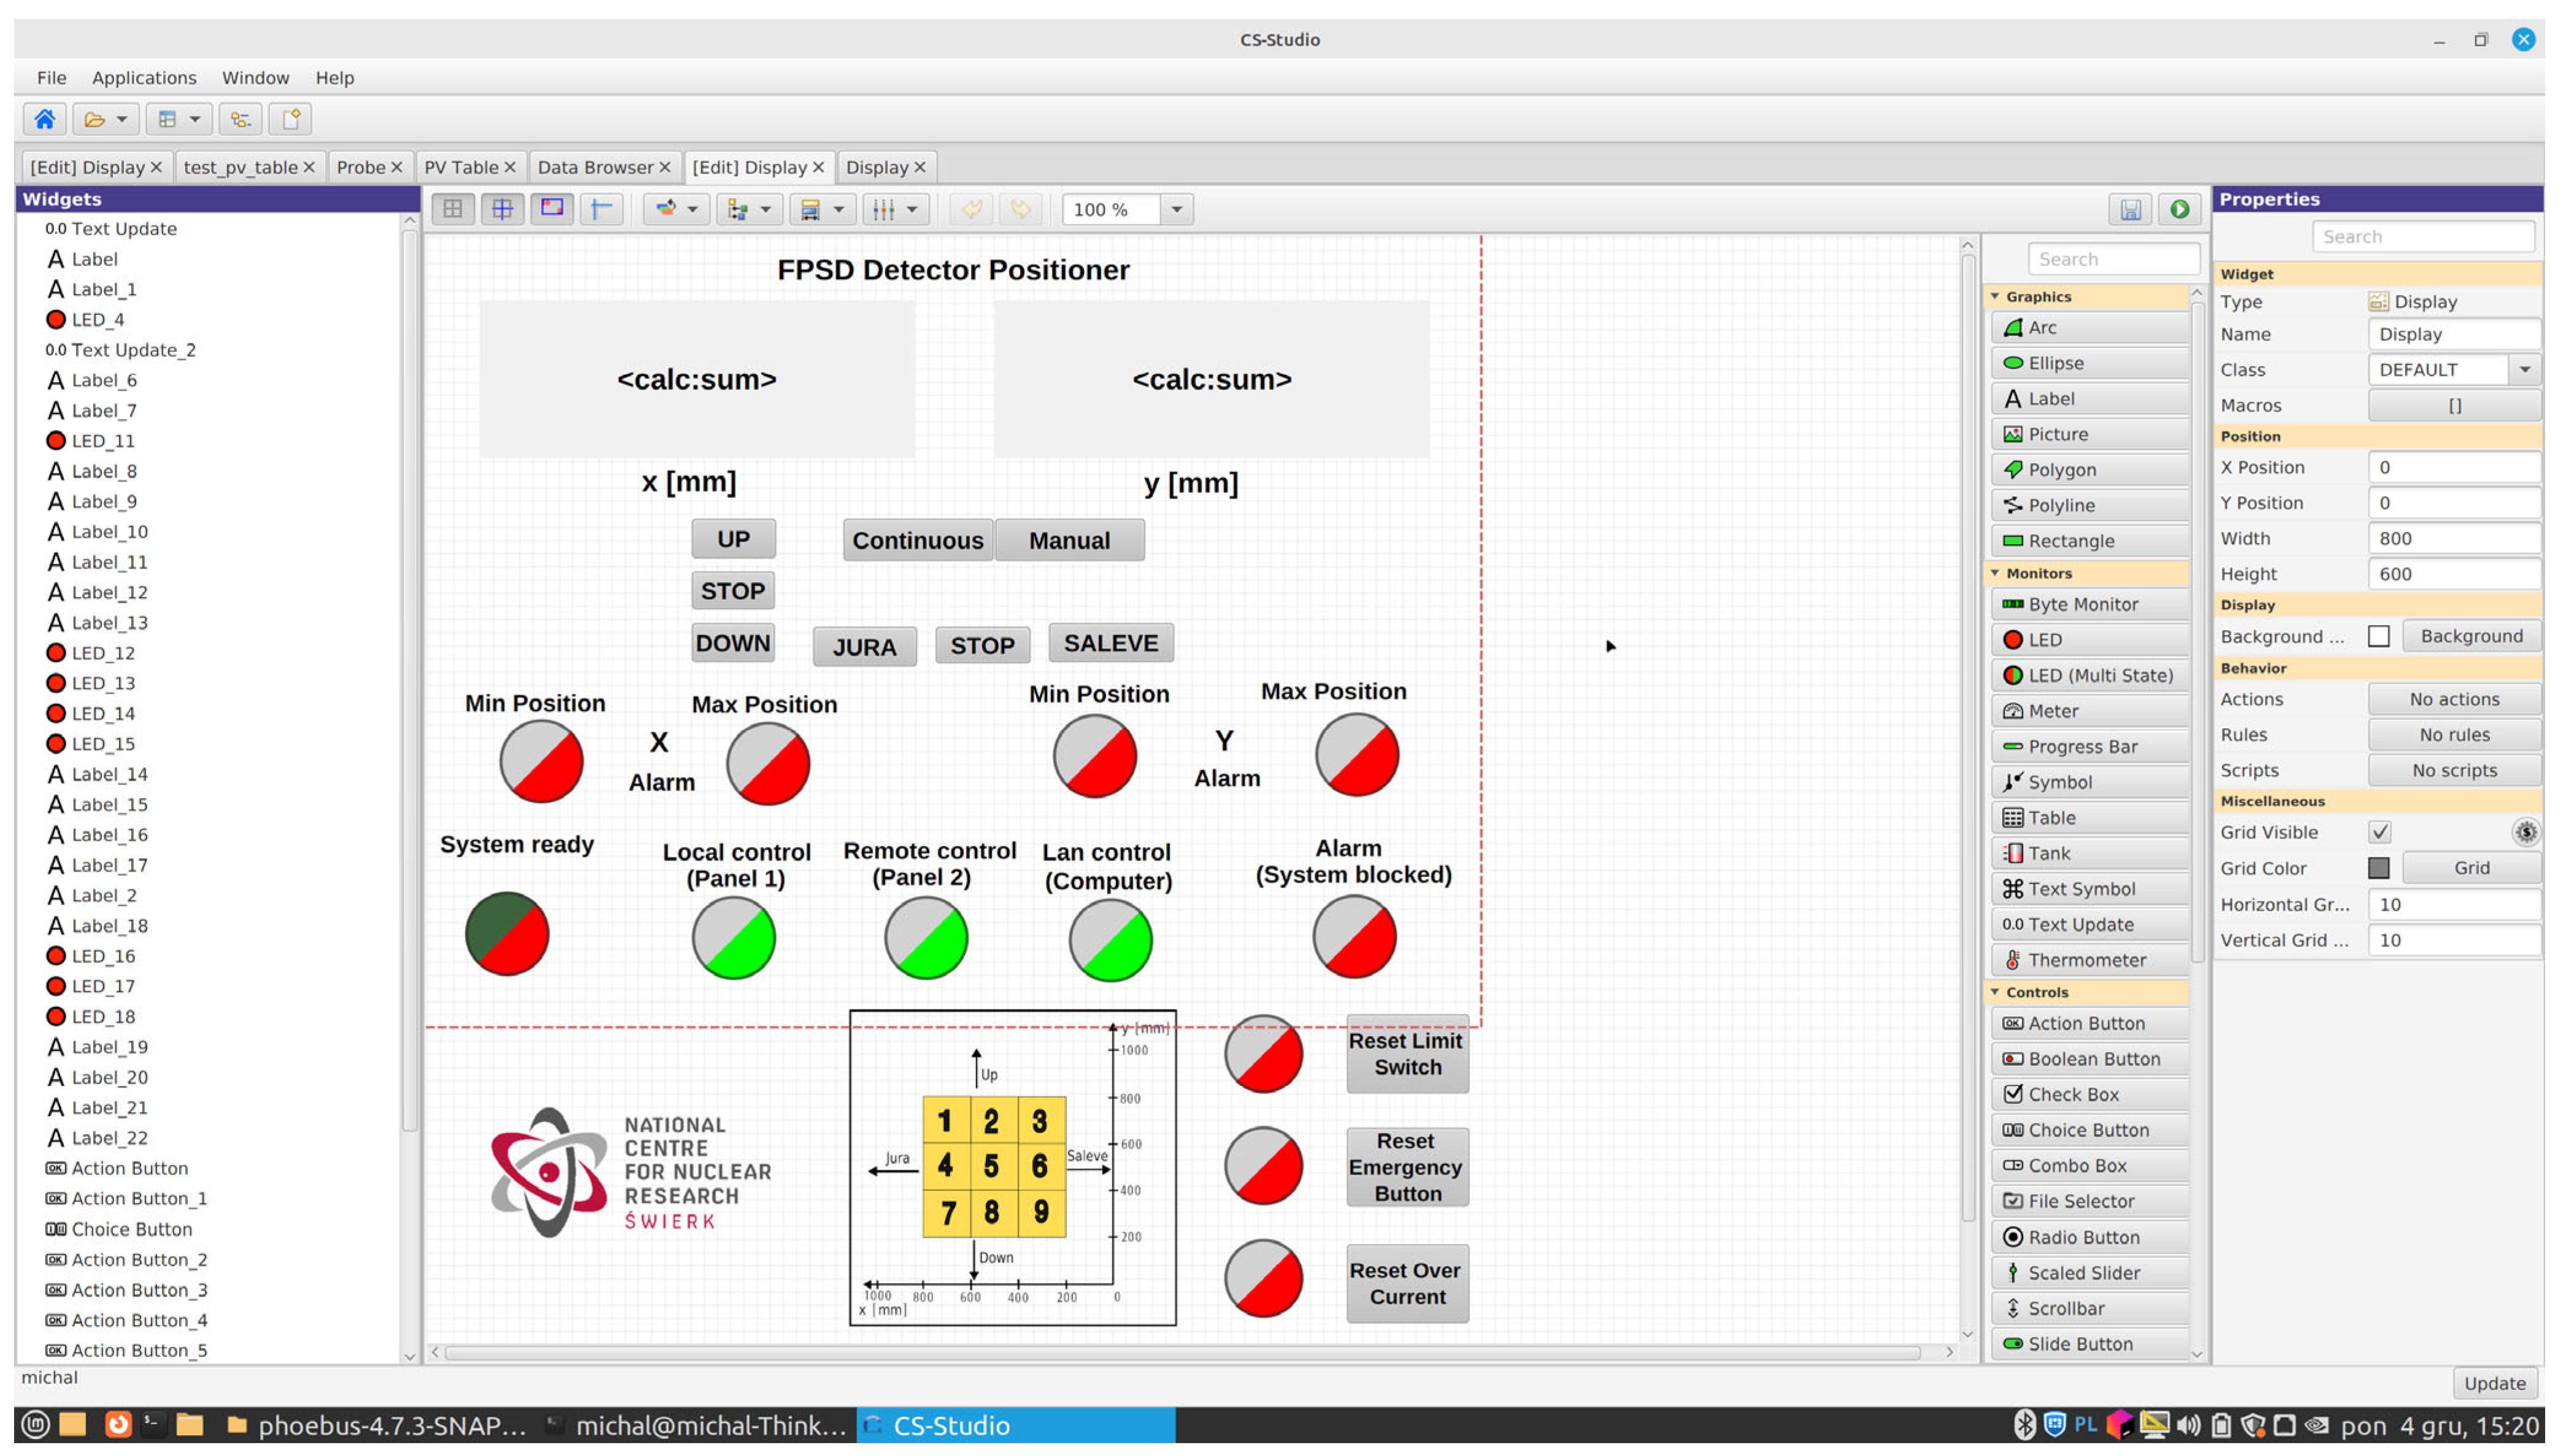Viewport: 2566px width, 1456px height.
Task: Click the show coordinates guide icon
Action: tap(601, 209)
